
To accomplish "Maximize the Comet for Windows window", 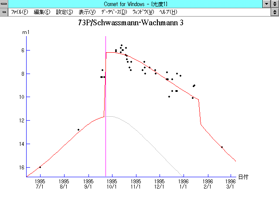I will pos(275,3).
